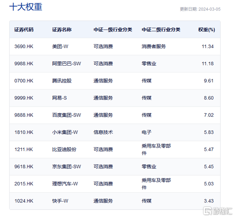Click weight value 8.60
The width and height of the screenshot is (235, 218).
pyautogui.click(x=209, y=98)
